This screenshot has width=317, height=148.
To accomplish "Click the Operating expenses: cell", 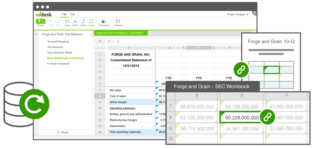I will pos(131,108).
